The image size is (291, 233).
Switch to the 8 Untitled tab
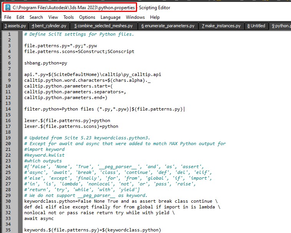pyautogui.click(x=256, y=26)
